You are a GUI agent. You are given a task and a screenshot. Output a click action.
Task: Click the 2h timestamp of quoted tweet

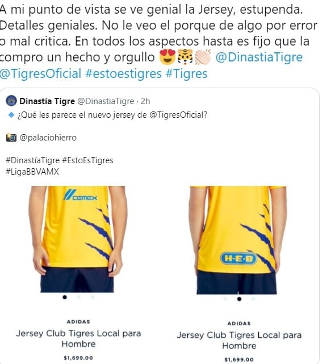(x=145, y=101)
